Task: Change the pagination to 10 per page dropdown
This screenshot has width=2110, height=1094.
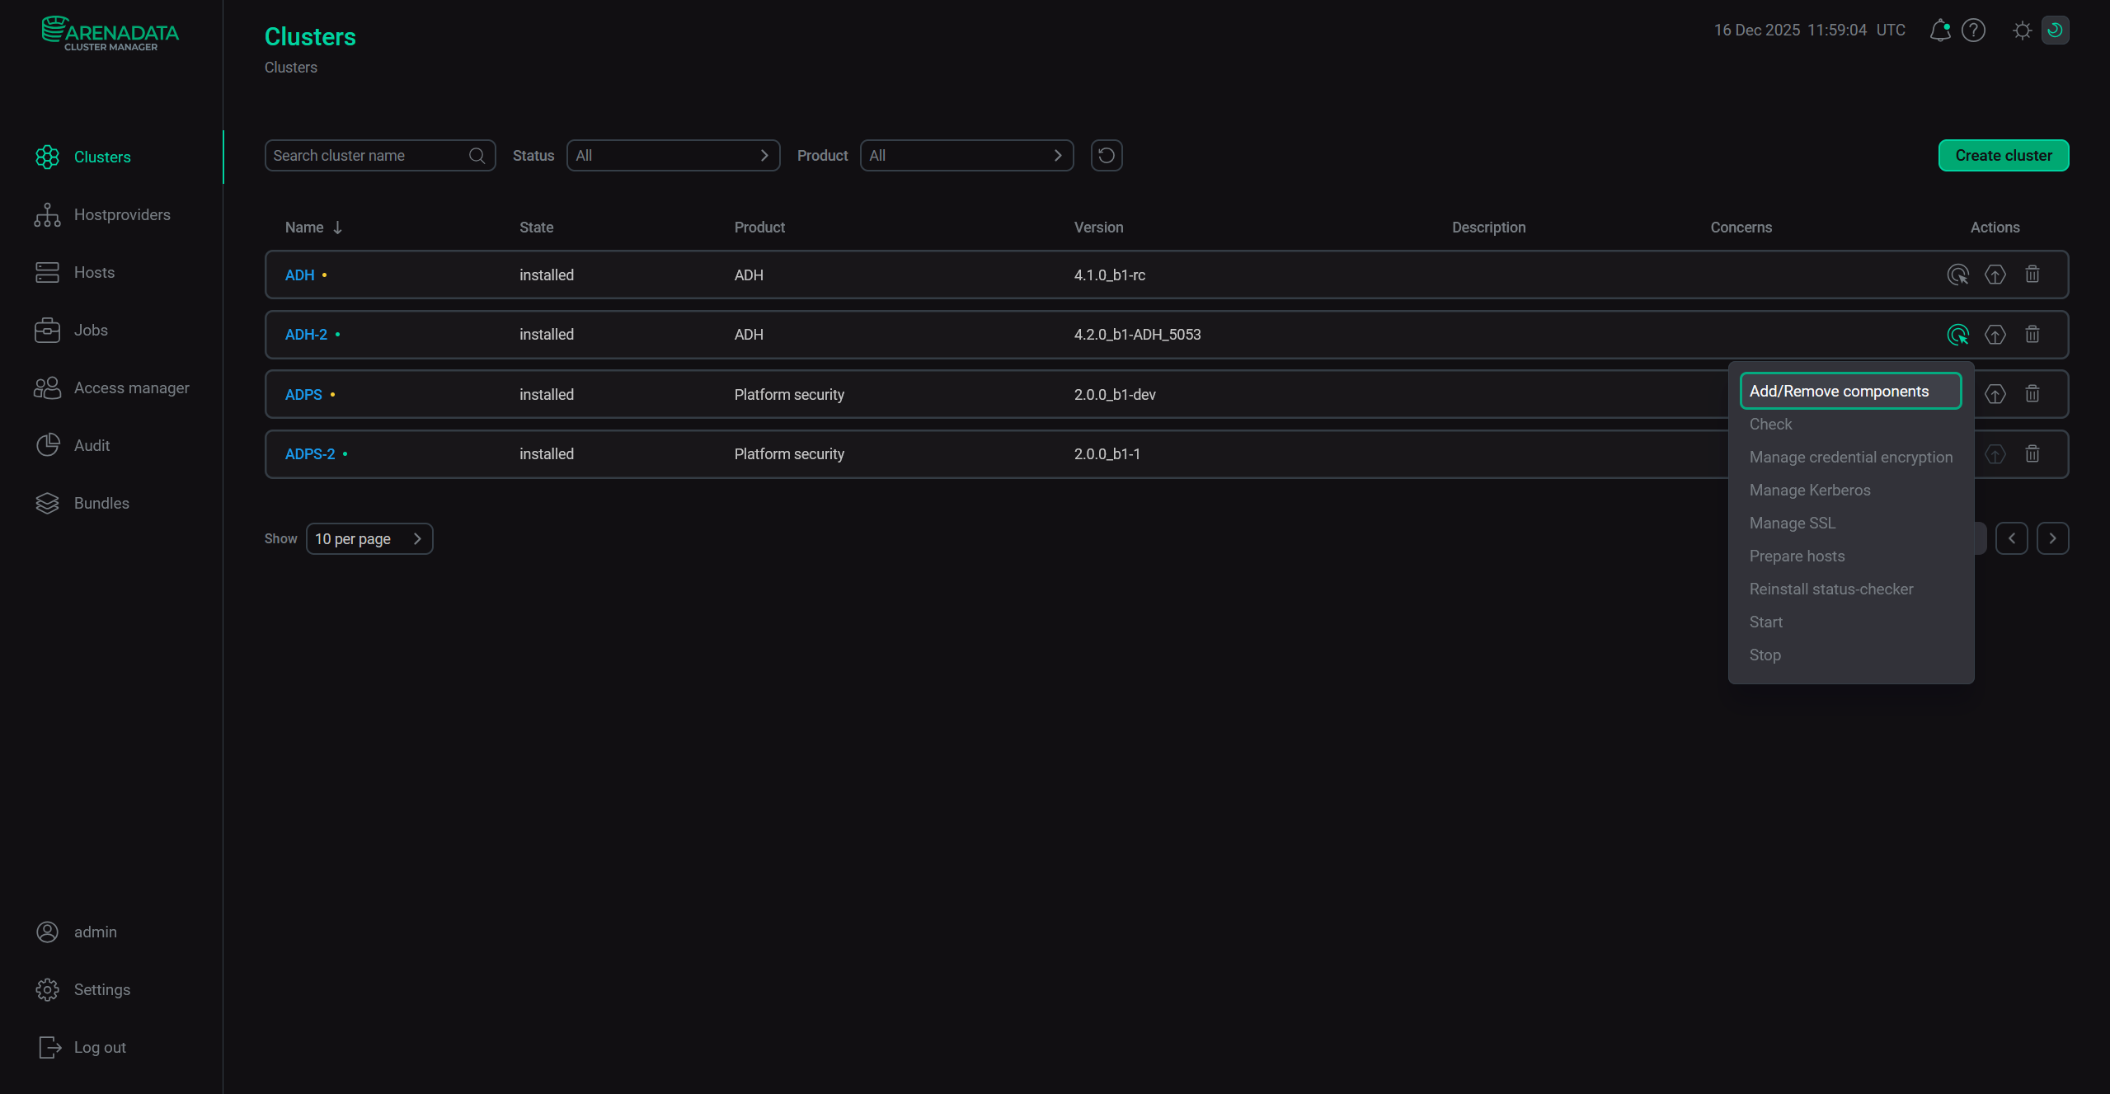Action: [369, 538]
